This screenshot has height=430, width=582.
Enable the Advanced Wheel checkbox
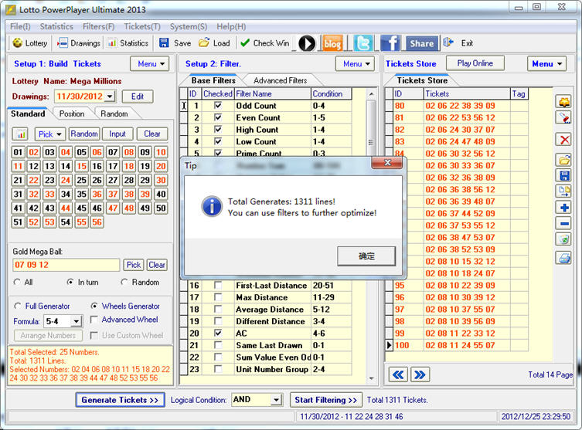pyautogui.click(x=94, y=320)
